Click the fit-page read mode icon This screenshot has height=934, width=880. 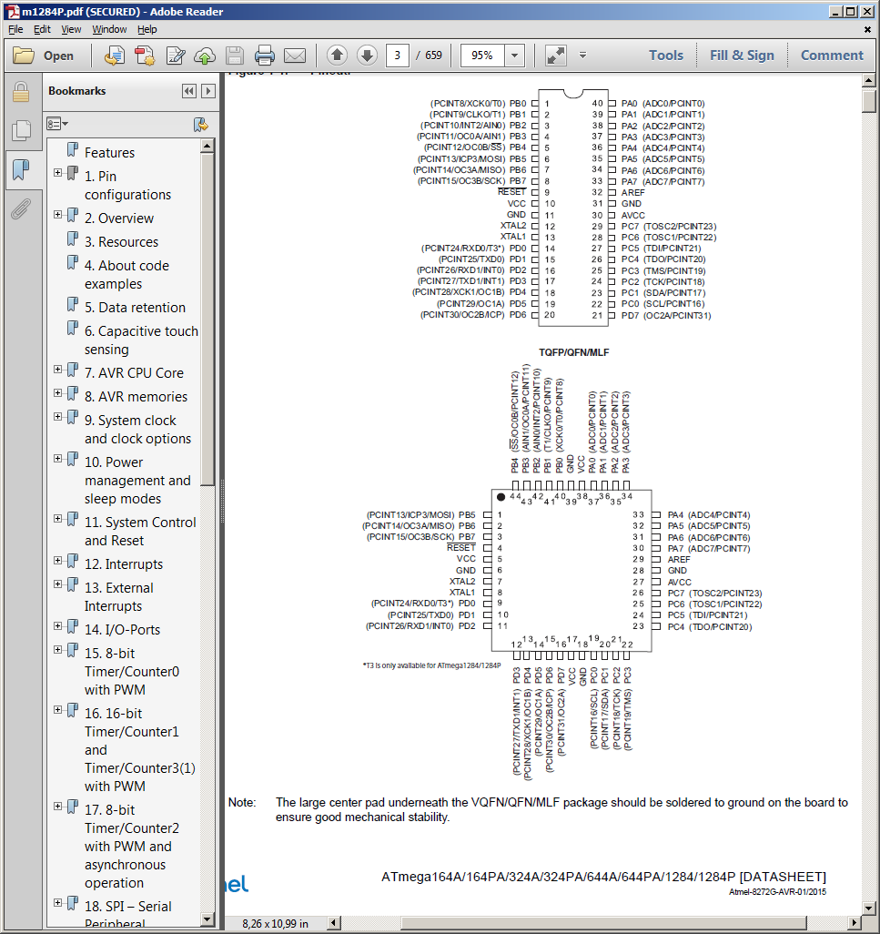[x=555, y=56]
